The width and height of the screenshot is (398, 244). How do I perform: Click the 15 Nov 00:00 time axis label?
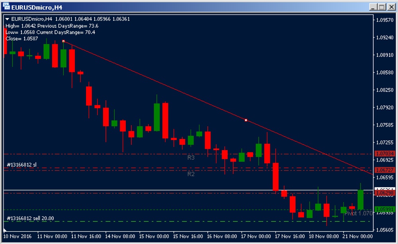[x=154, y=236]
